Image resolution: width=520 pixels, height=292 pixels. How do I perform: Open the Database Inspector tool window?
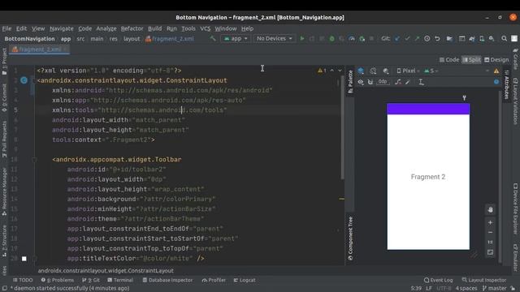pyautogui.click(x=167, y=280)
